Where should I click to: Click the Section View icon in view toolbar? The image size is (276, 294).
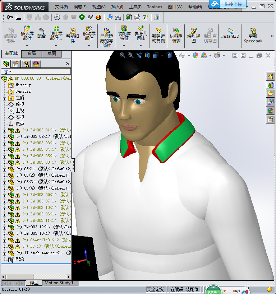[x=147, y=55]
